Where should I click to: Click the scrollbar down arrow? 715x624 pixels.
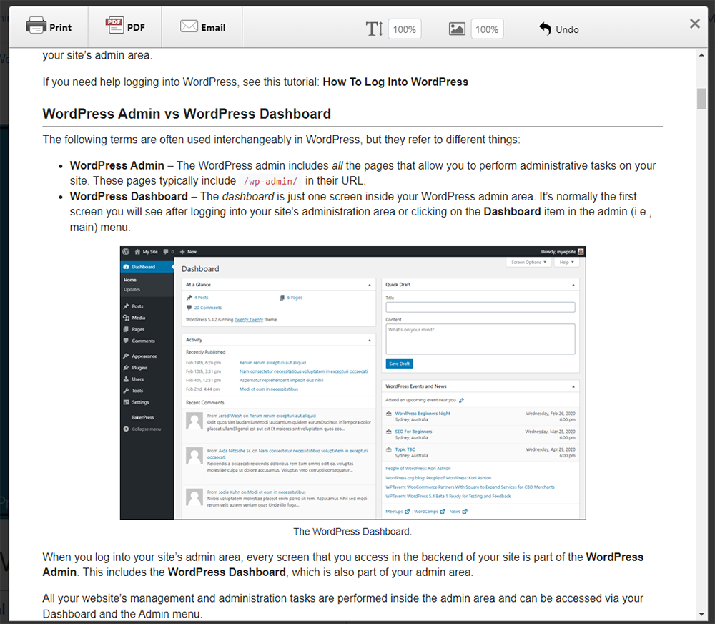701,615
